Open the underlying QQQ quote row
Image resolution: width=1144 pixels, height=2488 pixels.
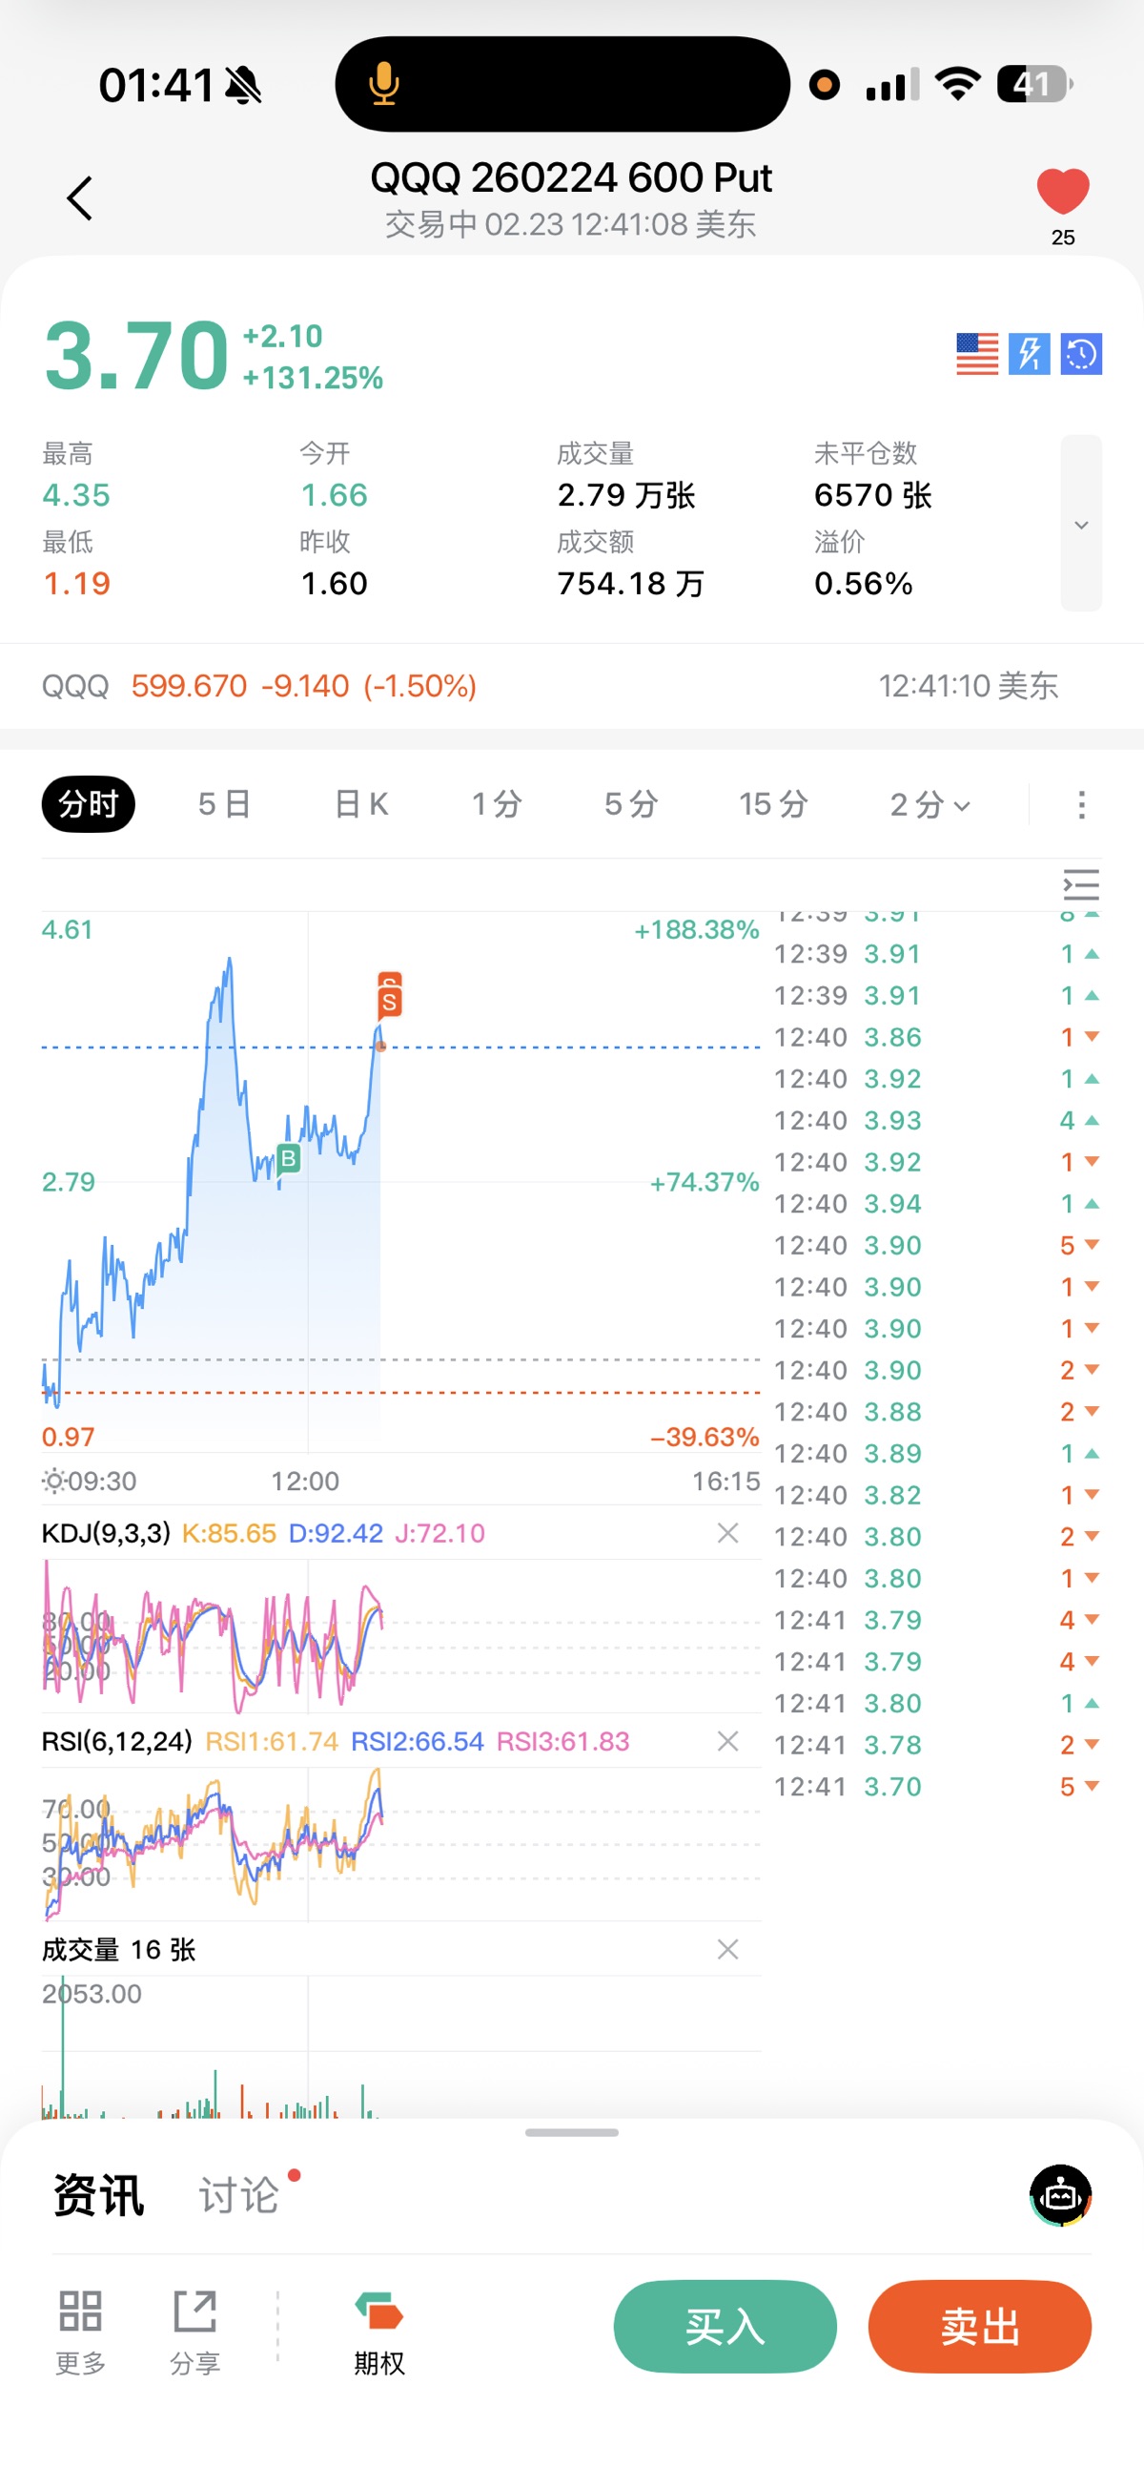[x=550, y=686]
